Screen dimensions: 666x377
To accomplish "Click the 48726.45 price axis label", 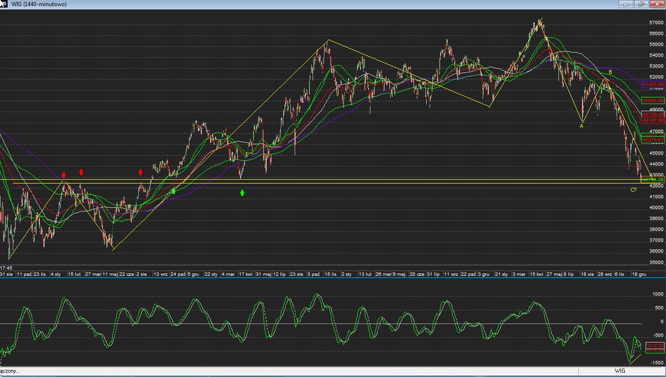I will point(653,114).
